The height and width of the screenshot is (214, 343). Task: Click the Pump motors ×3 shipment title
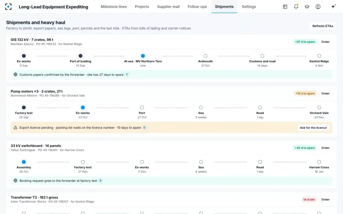coord(37,91)
